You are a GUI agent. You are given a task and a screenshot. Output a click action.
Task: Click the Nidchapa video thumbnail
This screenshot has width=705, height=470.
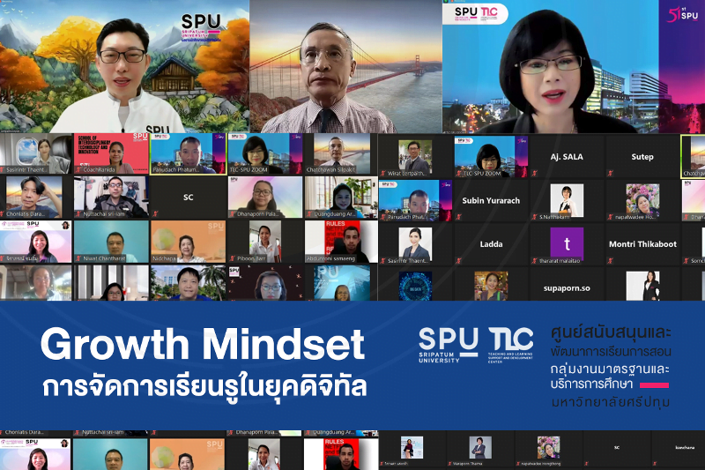click(188, 241)
